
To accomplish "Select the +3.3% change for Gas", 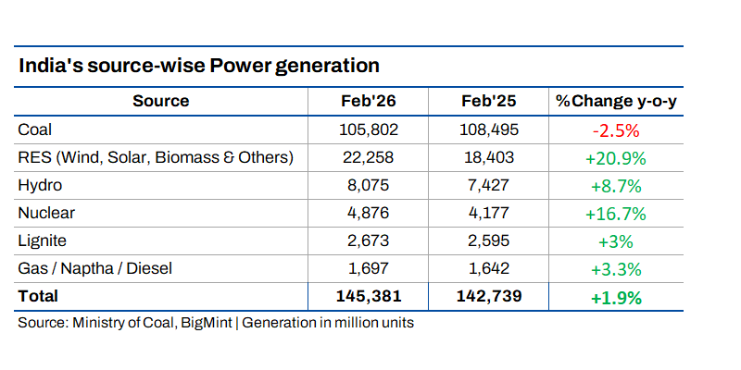I will click(x=616, y=269).
